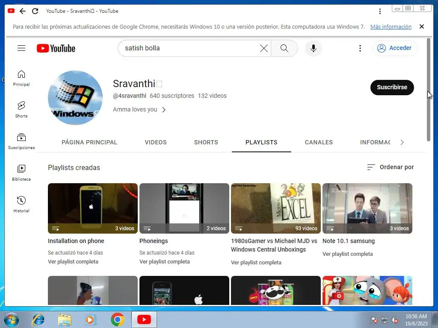This screenshot has height=328, width=438.
Task: Click the Acceder sign-in button
Action: 395,48
